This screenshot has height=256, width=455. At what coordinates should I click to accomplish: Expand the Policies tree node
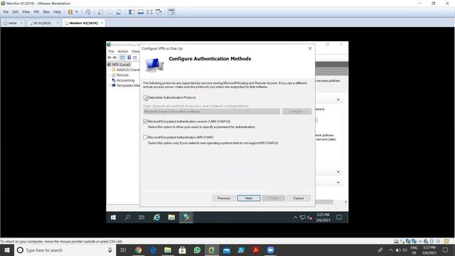point(109,75)
